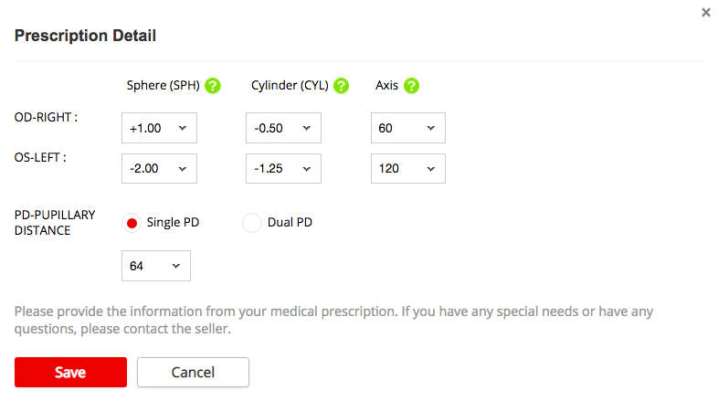718x401 pixels.
Task: Open OD-RIGHT axis dropdown showing 60
Action: (407, 129)
